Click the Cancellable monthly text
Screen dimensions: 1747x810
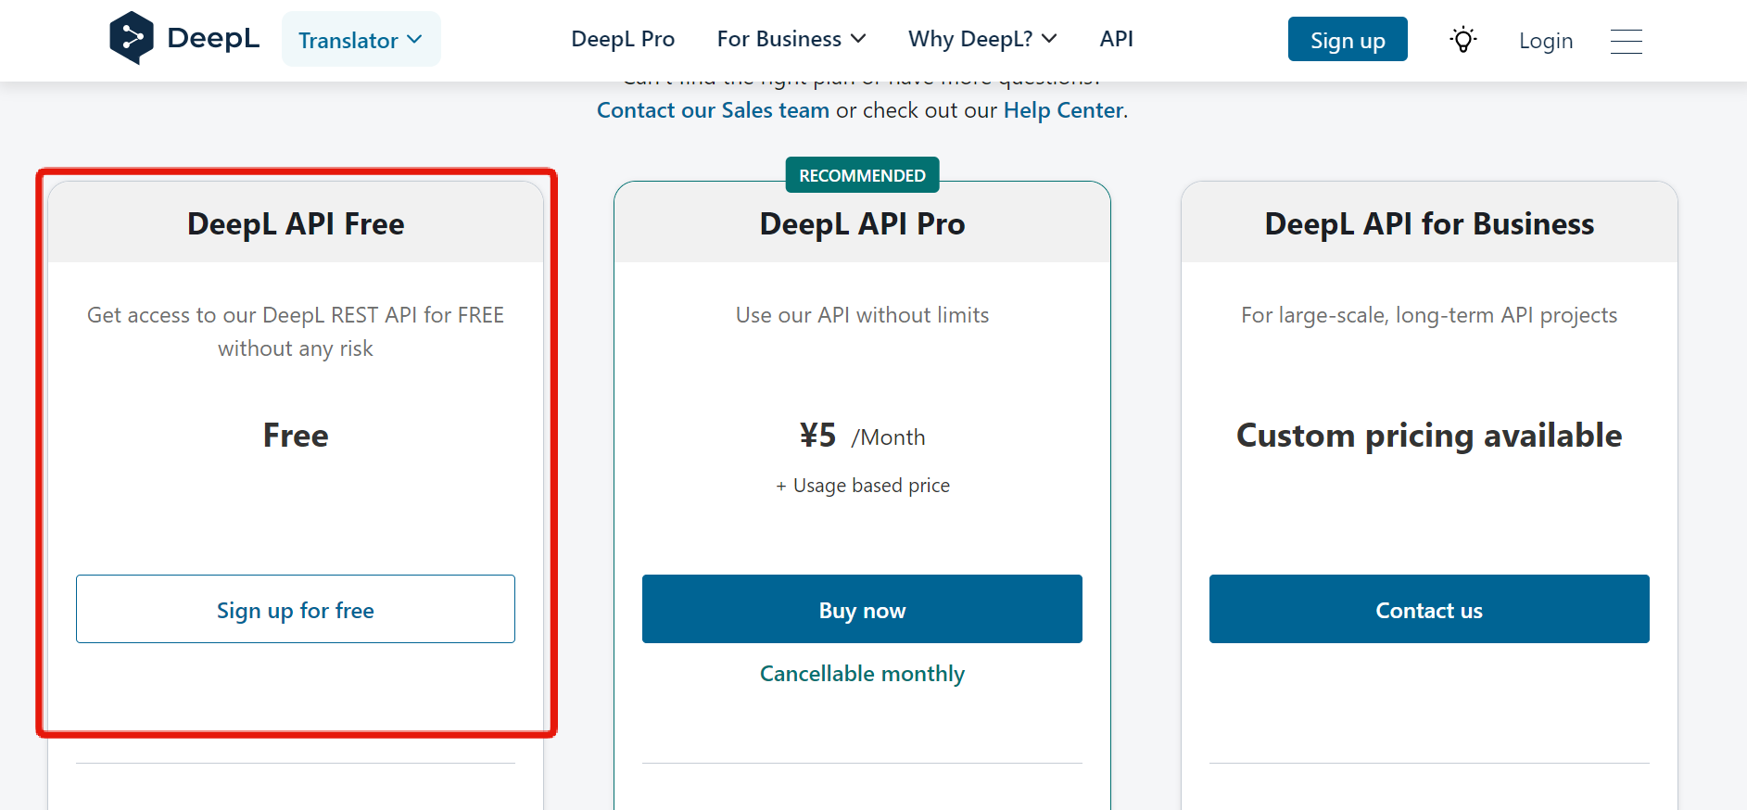tap(862, 674)
